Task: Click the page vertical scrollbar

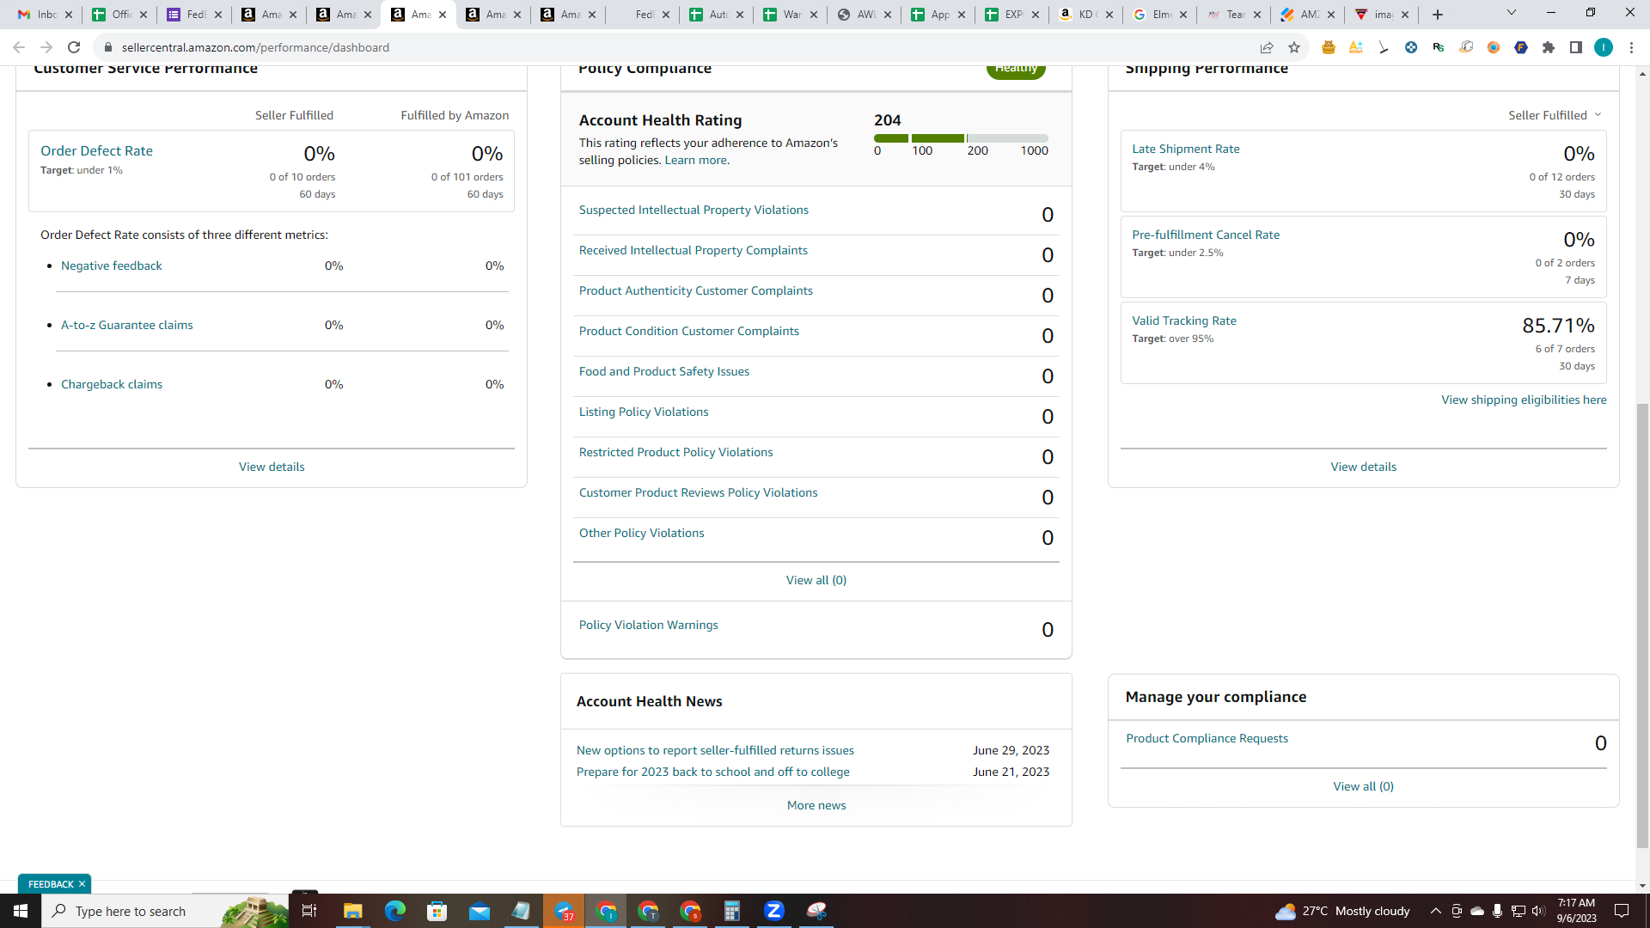Action: [x=1642, y=625]
